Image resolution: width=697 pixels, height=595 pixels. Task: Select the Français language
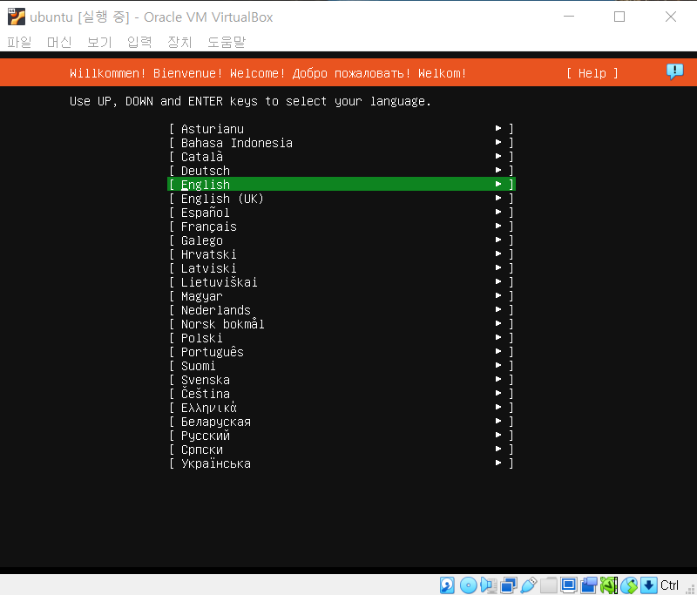click(x=342, y=227)
